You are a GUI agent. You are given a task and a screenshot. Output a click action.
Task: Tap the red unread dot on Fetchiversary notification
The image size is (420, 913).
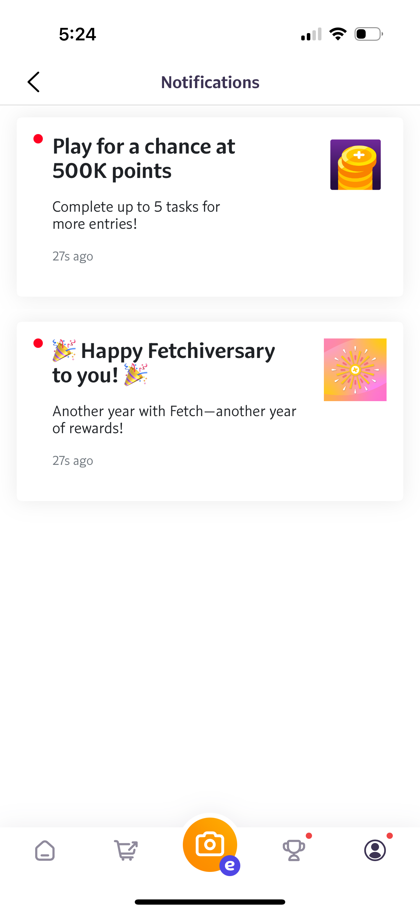[x=38, y=343]
